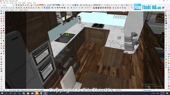
Task: Pick the Follow Me tool
Action: click(x=3, y=31)
